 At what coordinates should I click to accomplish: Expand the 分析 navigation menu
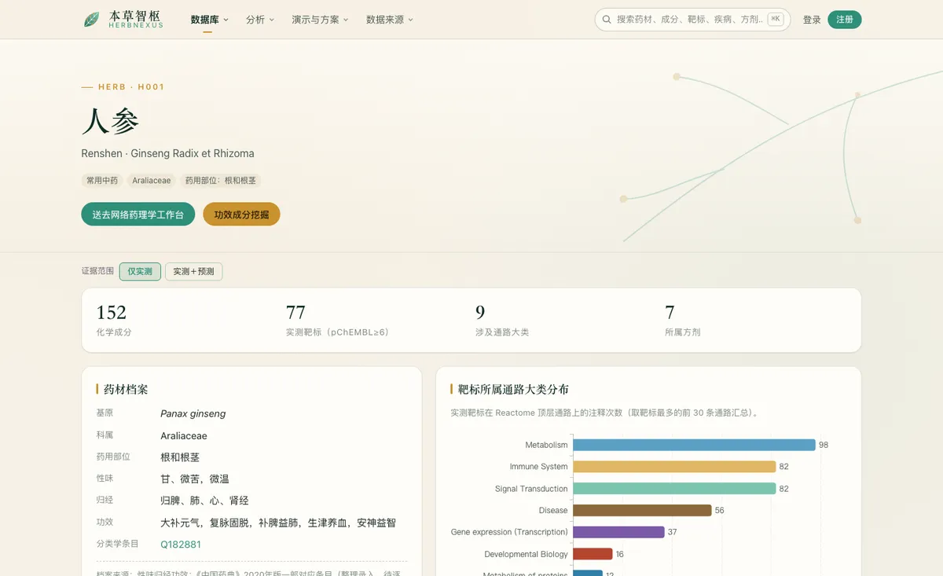[260, 20]
